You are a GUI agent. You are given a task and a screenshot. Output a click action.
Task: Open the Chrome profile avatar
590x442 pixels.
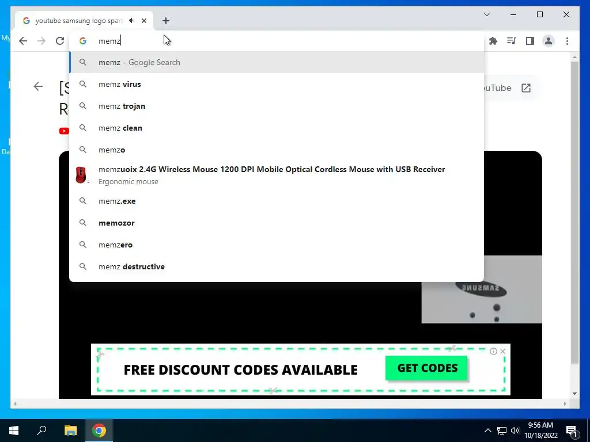(x=549, y=41)
